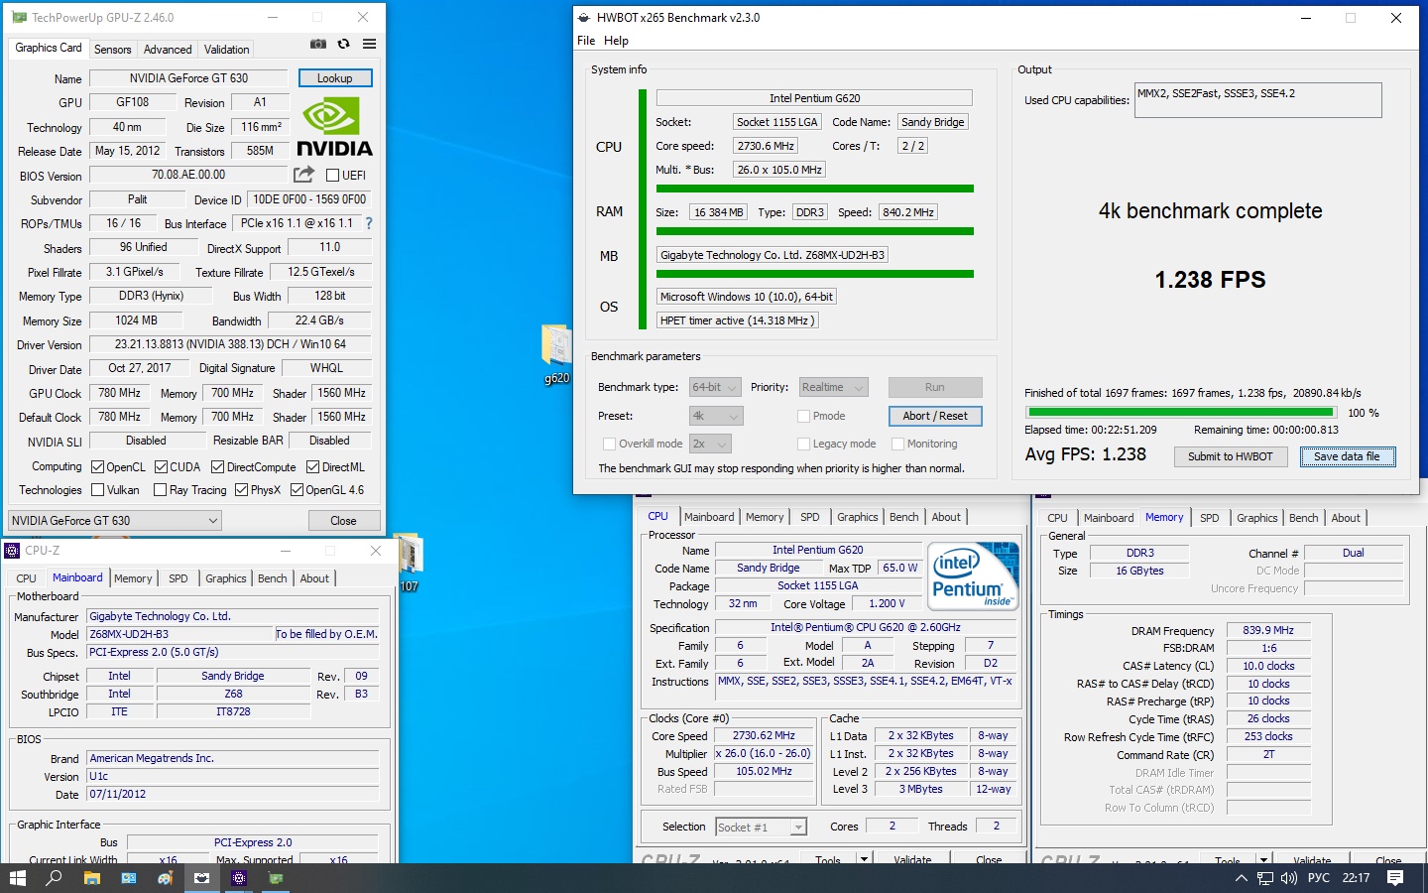Open the Benchmark type 64-bit dropdown
The height and width of the screenshot is (893, 1428).
tap(716, 387)
